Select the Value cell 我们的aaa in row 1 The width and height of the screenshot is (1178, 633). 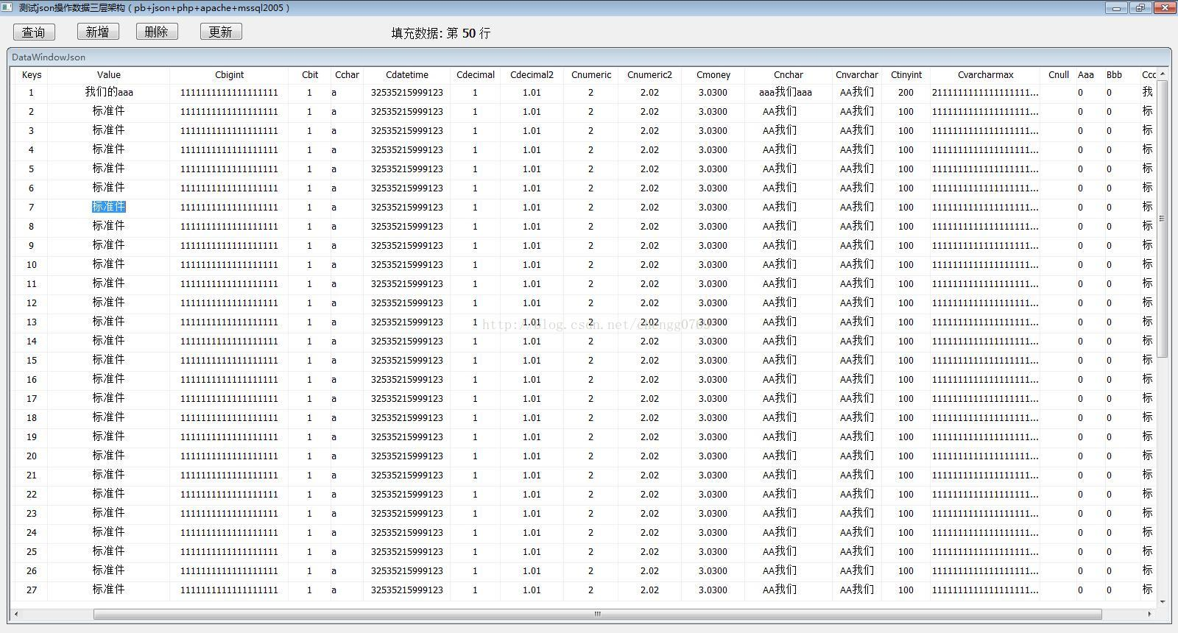point(108,92)
